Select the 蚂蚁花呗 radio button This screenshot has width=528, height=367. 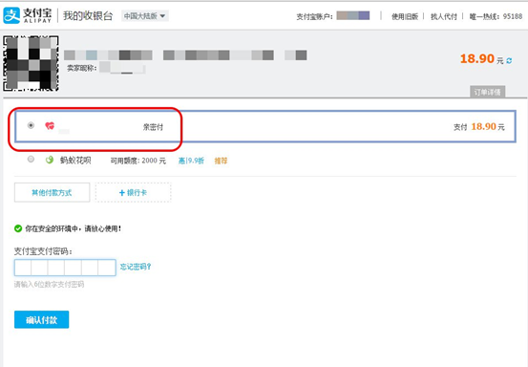[x=31, y=159]
